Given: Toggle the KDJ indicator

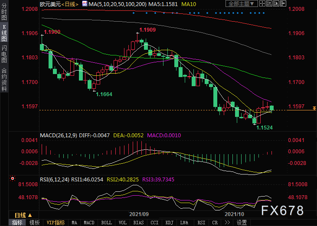Looking at the screenshot, I should tap(170, 223).
